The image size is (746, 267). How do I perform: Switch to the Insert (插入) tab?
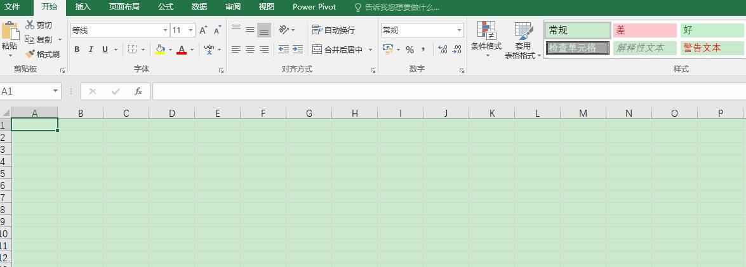83,7
